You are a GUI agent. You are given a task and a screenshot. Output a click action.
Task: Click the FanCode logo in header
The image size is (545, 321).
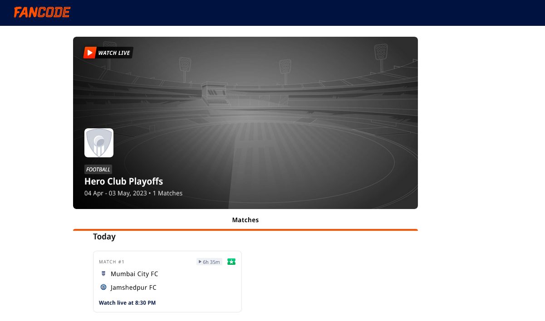[42, 12]
